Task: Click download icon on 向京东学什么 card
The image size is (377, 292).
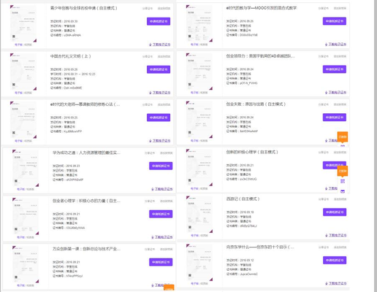Action: coord(327,283)
